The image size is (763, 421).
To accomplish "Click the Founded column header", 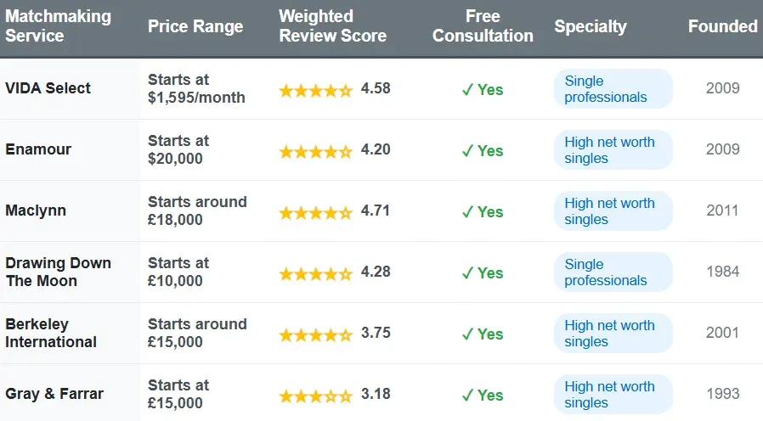I will 722,26.
